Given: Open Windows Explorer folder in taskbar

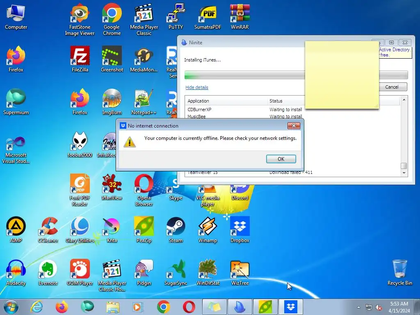Looking at the screenshot, I should coord(113,307).
